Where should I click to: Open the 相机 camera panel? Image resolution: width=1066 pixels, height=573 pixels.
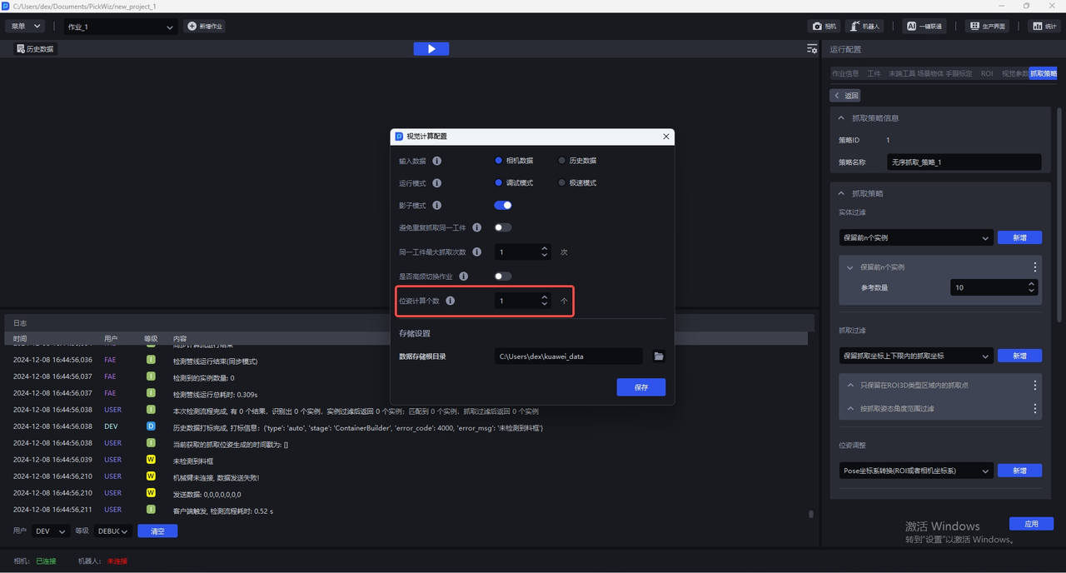point(824,27)
